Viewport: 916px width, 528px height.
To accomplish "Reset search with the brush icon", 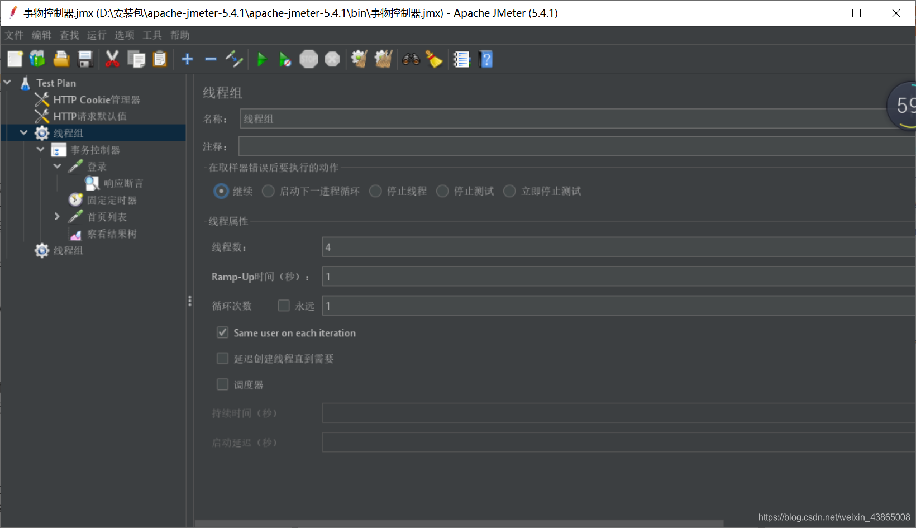I will click(x=434, y=59).
